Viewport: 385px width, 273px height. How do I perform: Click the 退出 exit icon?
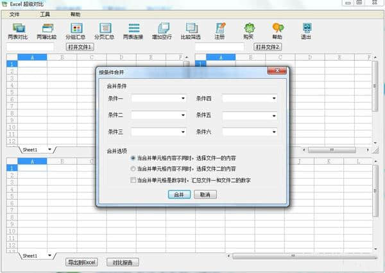click(307, 28)
